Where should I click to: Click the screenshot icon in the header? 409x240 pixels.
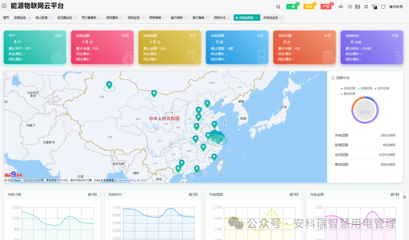tap(358, 6)
